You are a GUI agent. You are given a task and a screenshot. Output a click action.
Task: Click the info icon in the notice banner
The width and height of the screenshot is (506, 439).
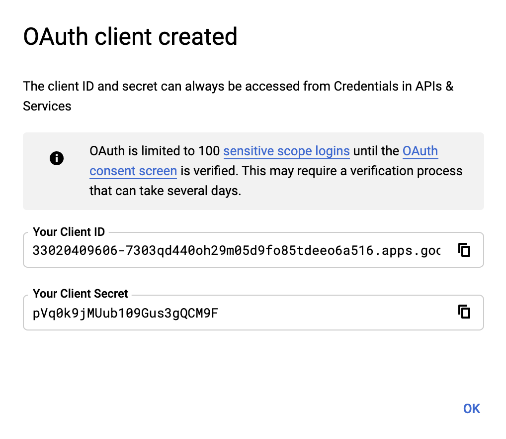[57, 159]
